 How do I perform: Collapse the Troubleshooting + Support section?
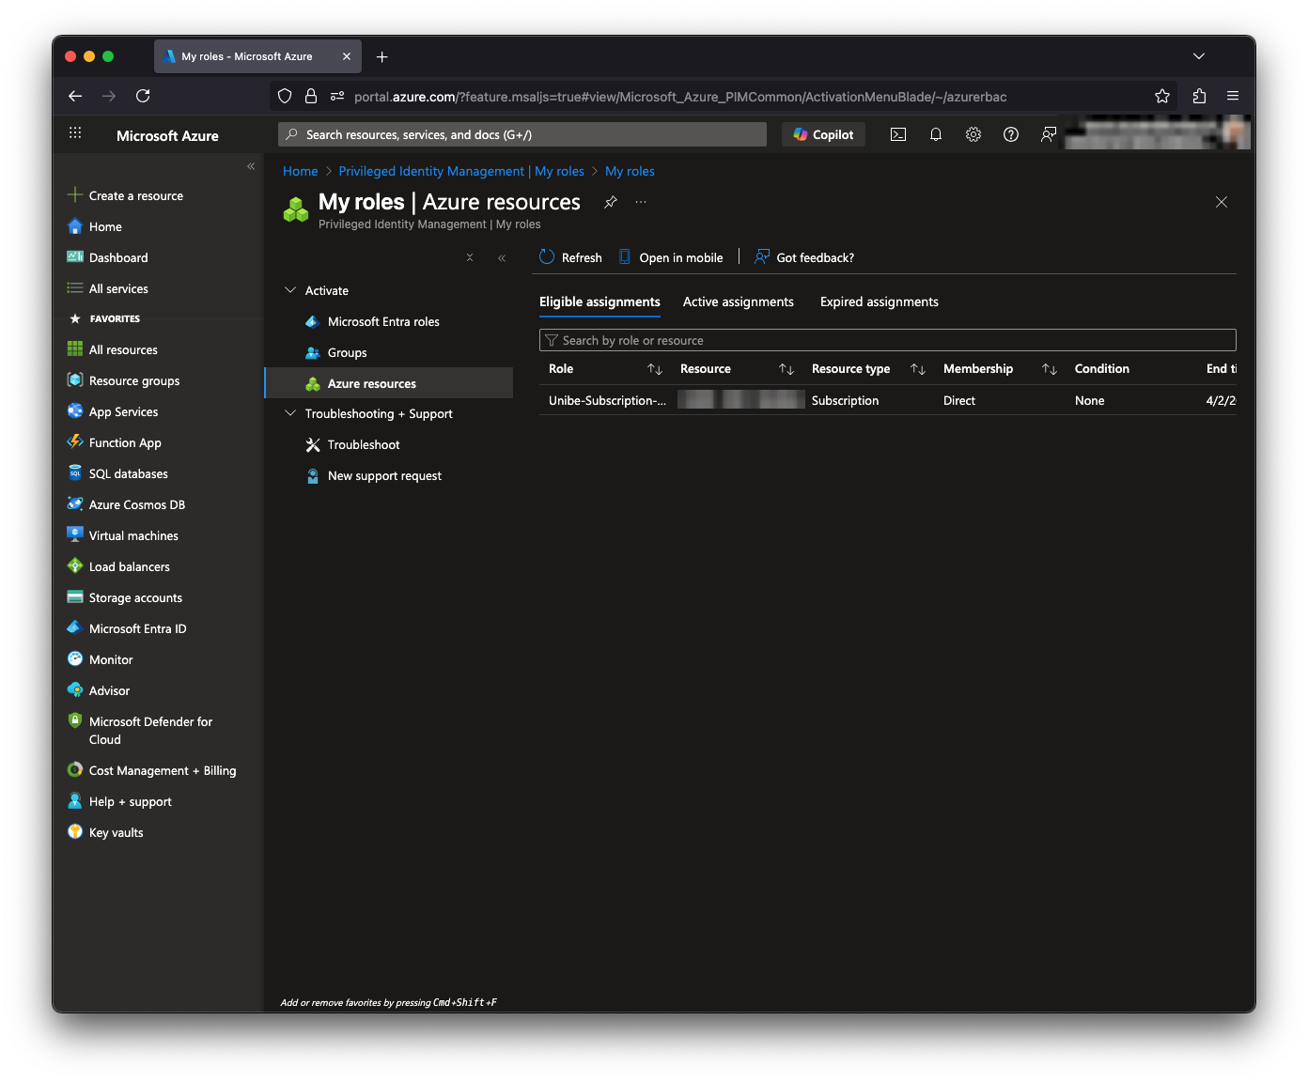290,413
